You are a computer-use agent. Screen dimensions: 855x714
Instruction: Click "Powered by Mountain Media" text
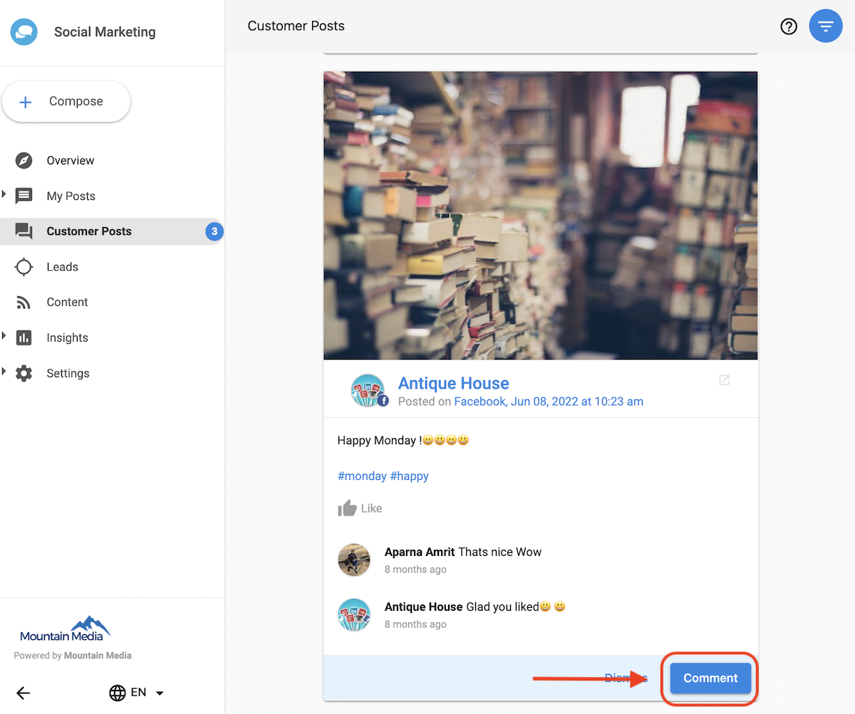(x=73, y=656)
